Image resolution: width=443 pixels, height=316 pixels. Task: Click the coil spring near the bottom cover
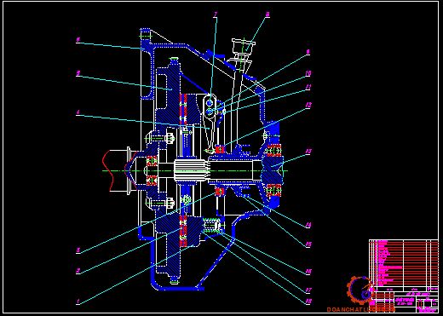pyautogui.click(x=211, y=225)
